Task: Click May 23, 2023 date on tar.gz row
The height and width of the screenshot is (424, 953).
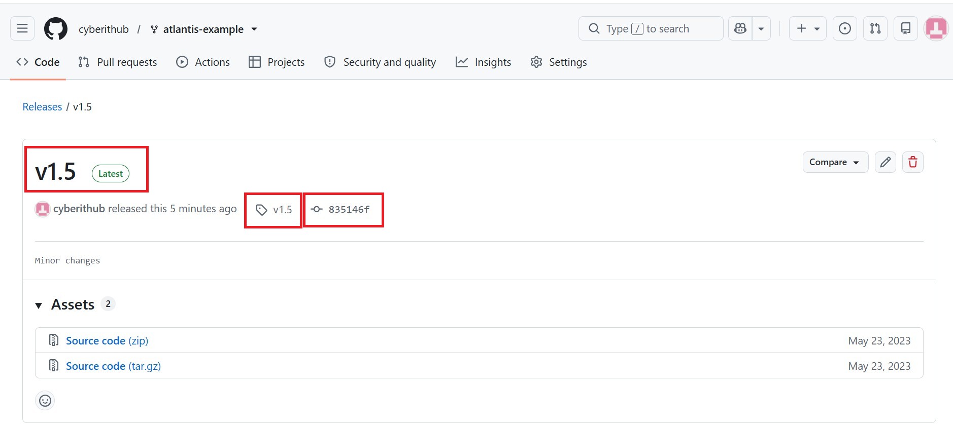Action: point(879,366)
